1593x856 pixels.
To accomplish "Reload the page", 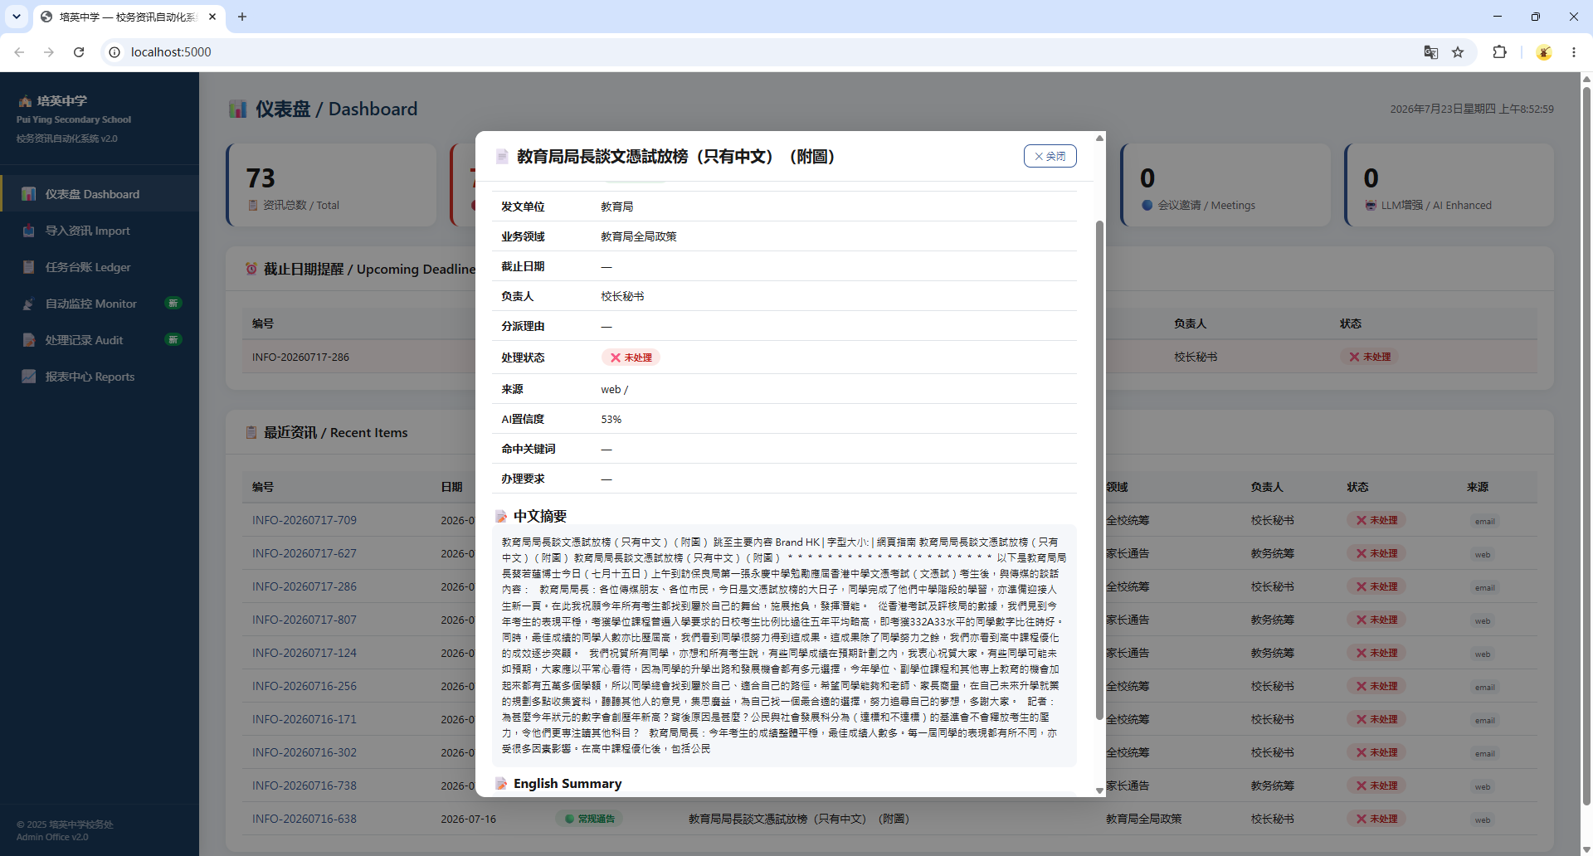I will pos(79,52).
